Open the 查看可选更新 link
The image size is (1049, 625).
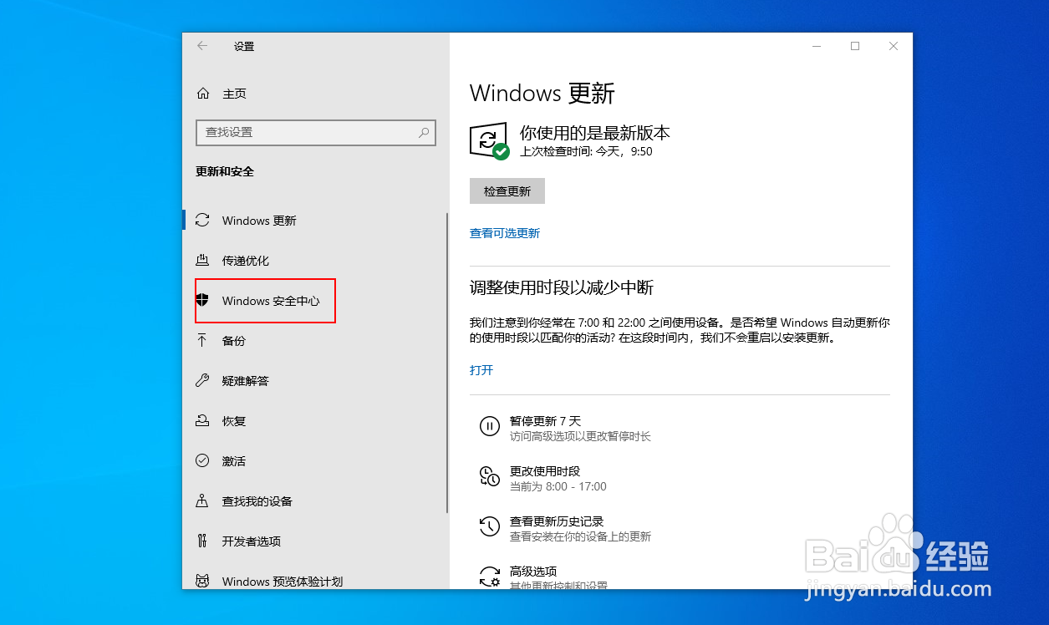point(505,233)
